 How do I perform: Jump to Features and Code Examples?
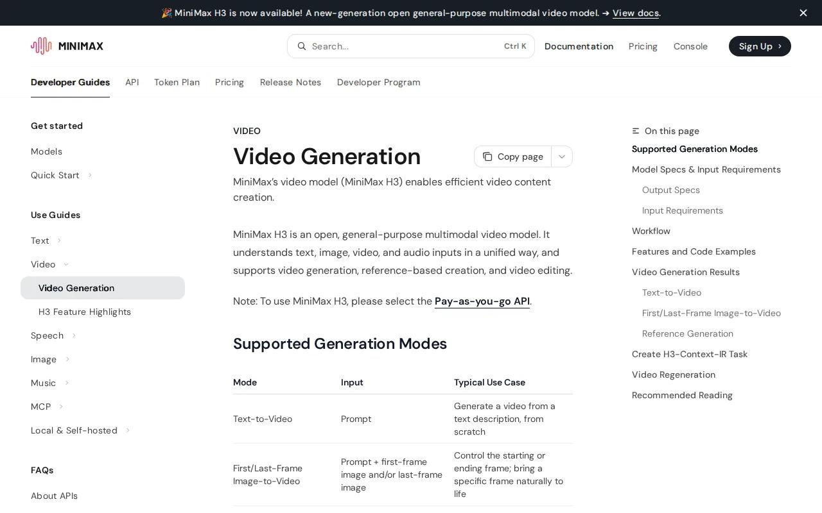tap(694, 251)
